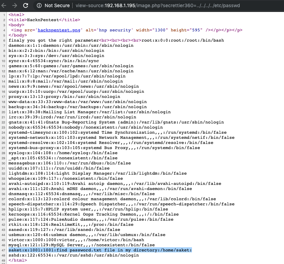
Task: Click the sshd:x:122:65534 line
Action: (74, 255)
